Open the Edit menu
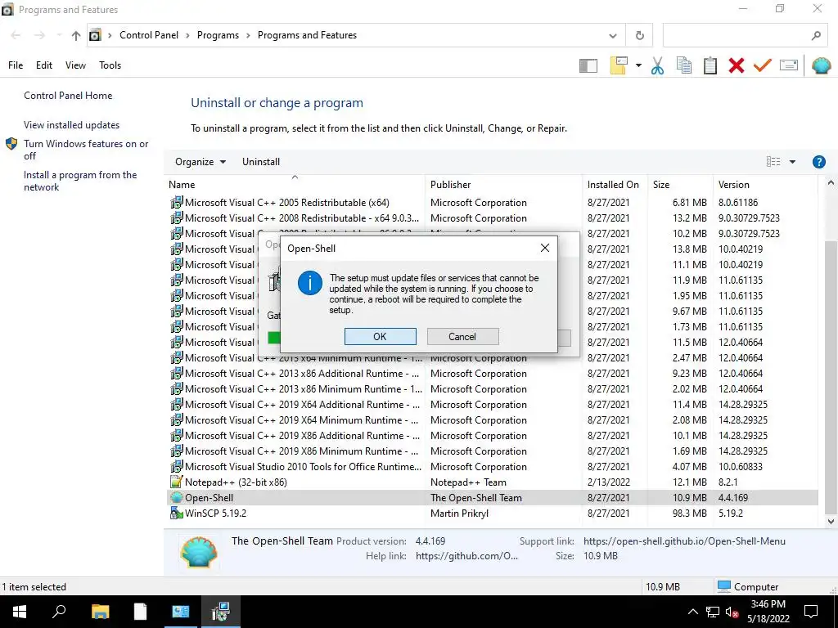 pyautogui.click(x=44, y=65)
